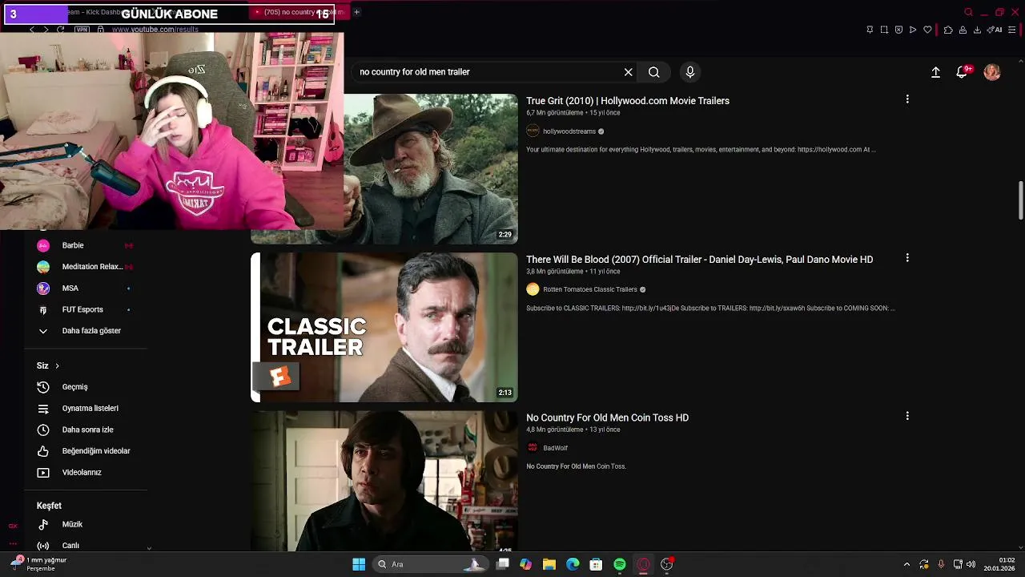This screenshot has height=577, width=1025.
Task: Click inside the YouTube search field
Action: pyautogui.click(x=488, y=72)
